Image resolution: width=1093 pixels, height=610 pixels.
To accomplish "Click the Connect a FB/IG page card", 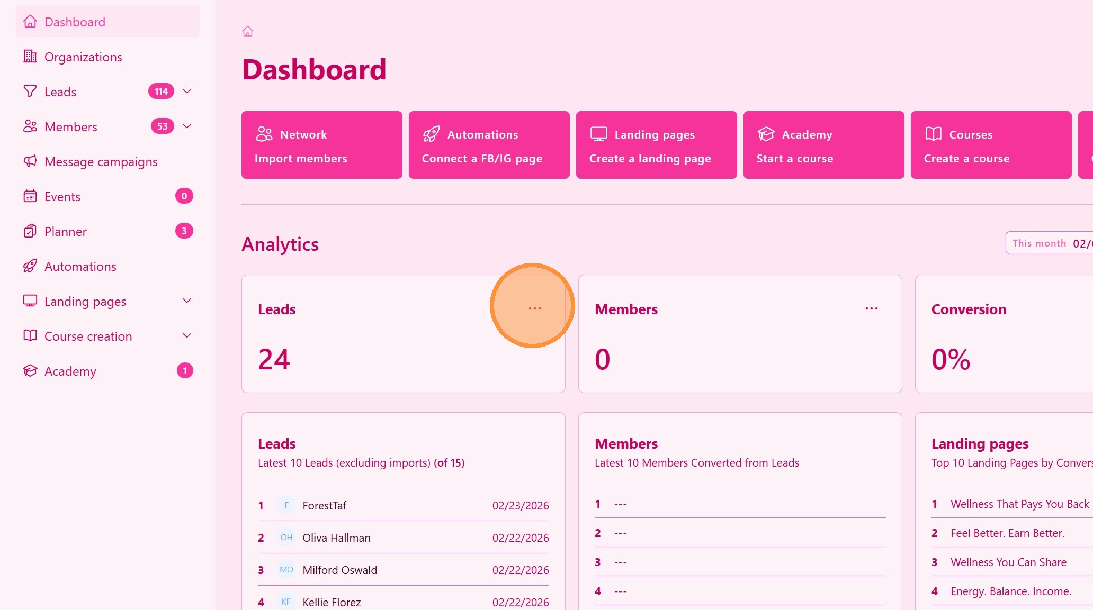I will click(x=489, y=145).
